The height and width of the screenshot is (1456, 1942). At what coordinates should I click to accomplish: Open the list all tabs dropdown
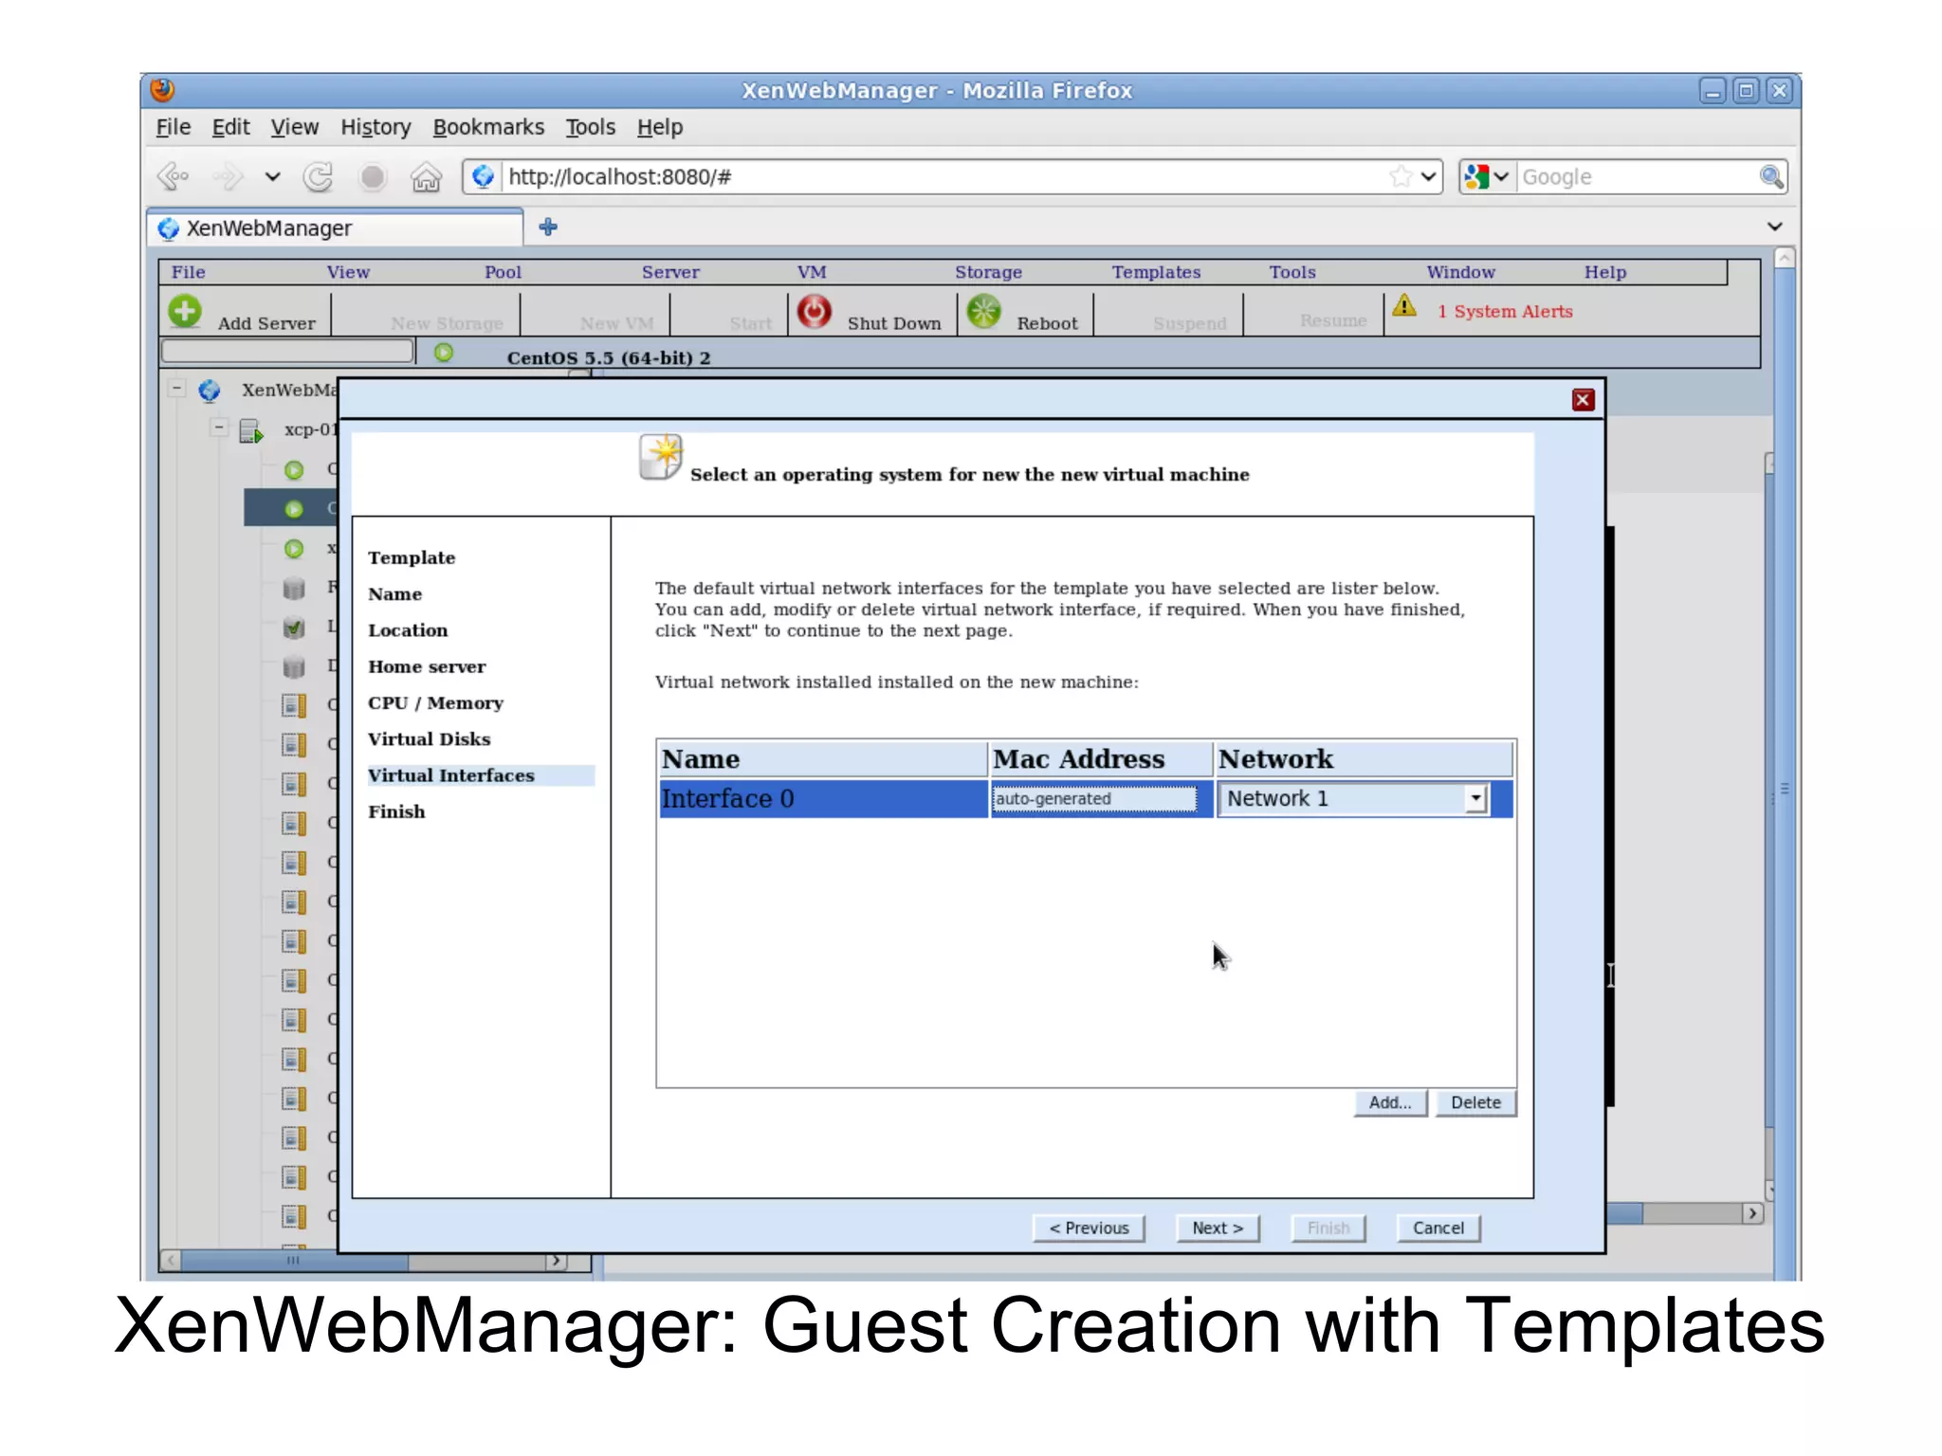[1774, 227]
